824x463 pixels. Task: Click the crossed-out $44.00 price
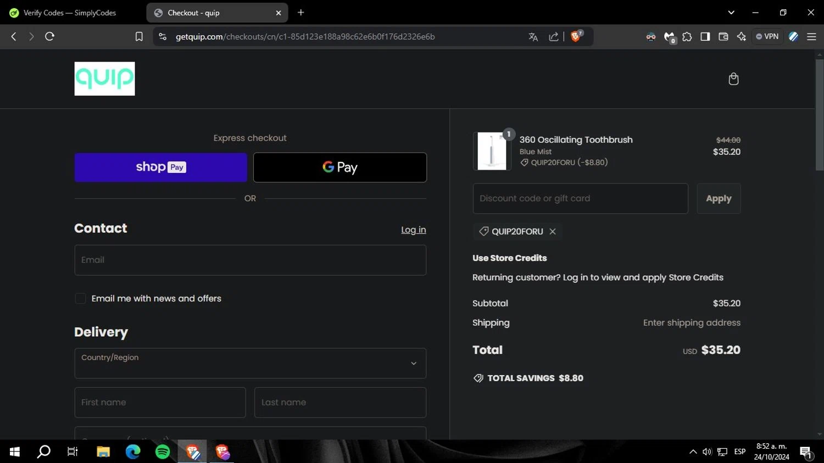coord(728,140)
